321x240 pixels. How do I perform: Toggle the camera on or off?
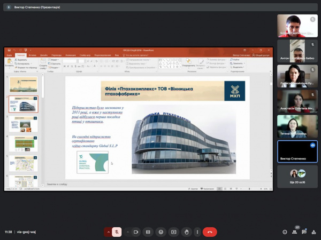click(x=136, y=232)
